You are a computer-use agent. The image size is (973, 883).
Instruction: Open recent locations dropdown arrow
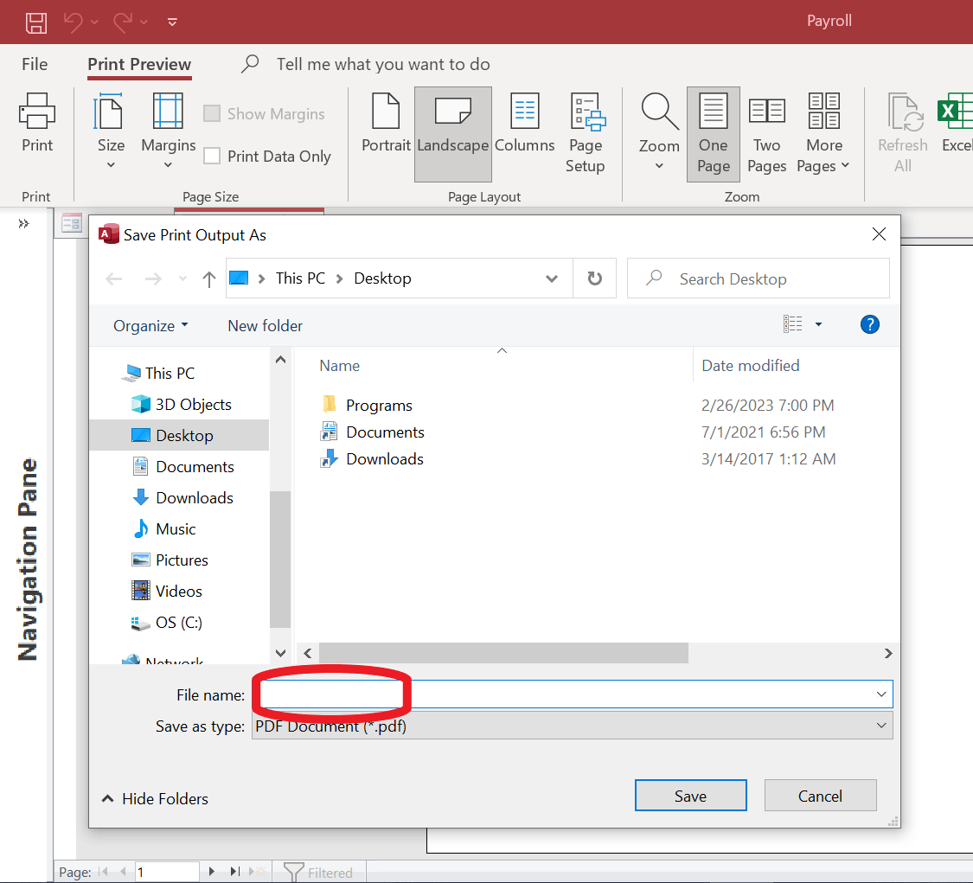(x=182, y=278)
